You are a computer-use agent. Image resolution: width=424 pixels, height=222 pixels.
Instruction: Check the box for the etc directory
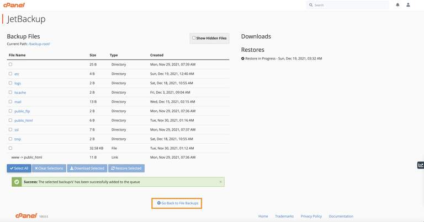pyautogui.click(x=10, y=74)
